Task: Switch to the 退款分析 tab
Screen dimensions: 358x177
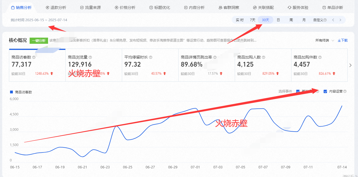Action: pos(56,8)
